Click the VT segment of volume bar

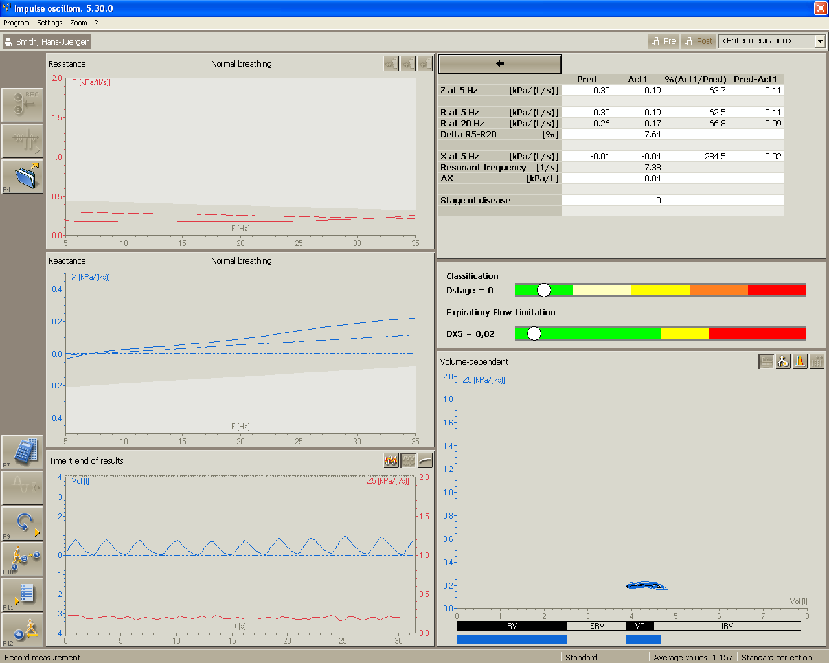640,626
